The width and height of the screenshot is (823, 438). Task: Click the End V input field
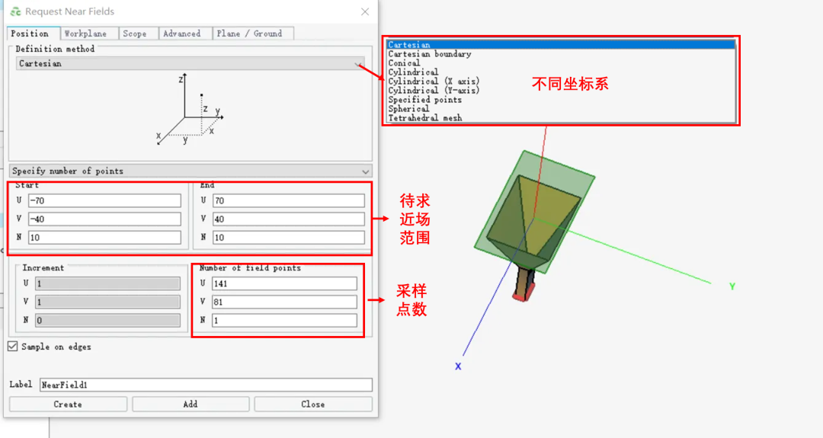288,219
